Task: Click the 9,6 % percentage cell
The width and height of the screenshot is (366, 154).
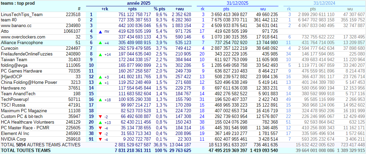Action: click(x=161, y=14)
